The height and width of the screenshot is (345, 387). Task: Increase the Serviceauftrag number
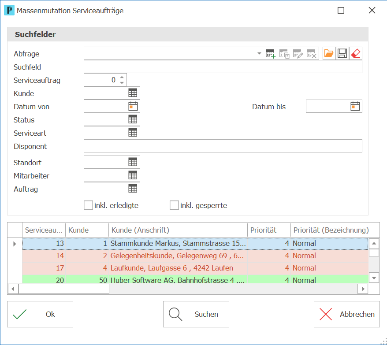(x=122, y=77)
